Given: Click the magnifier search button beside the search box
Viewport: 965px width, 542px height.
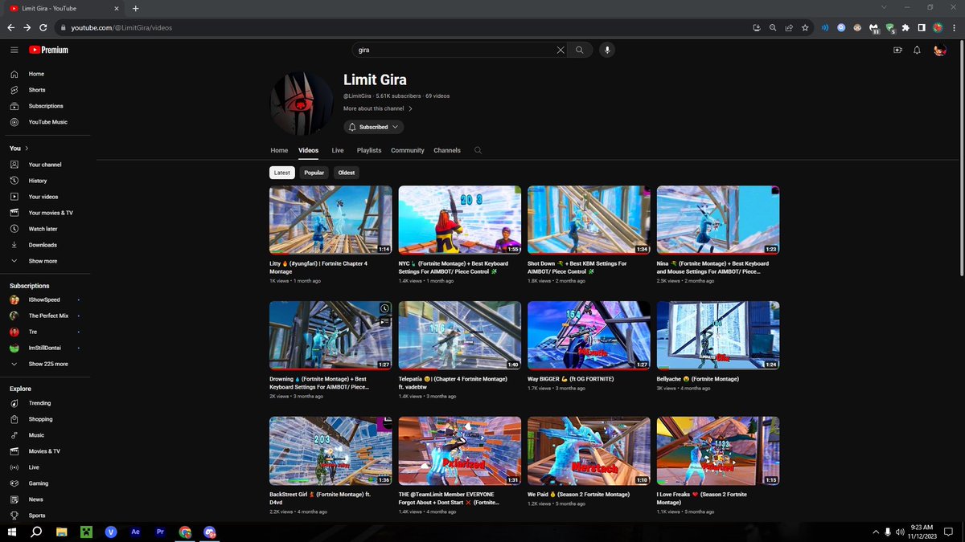Looking at the screenshot, I should coord(579,50).
